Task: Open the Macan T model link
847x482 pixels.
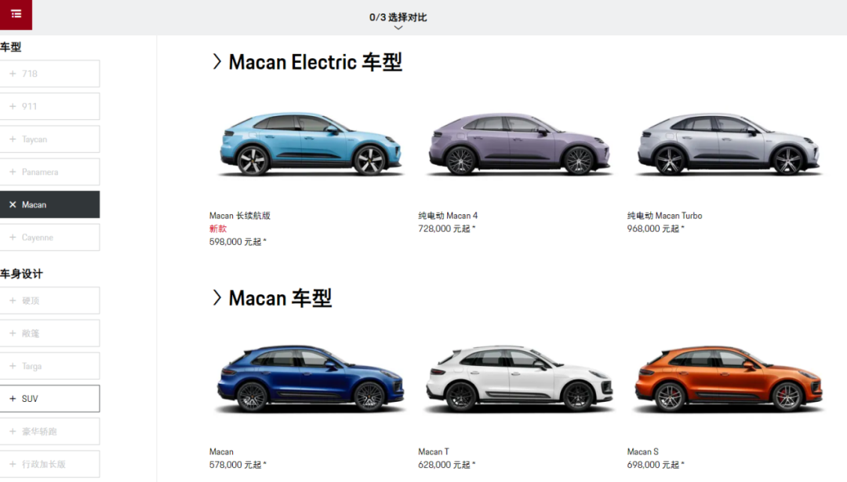Action: (433, 451)
